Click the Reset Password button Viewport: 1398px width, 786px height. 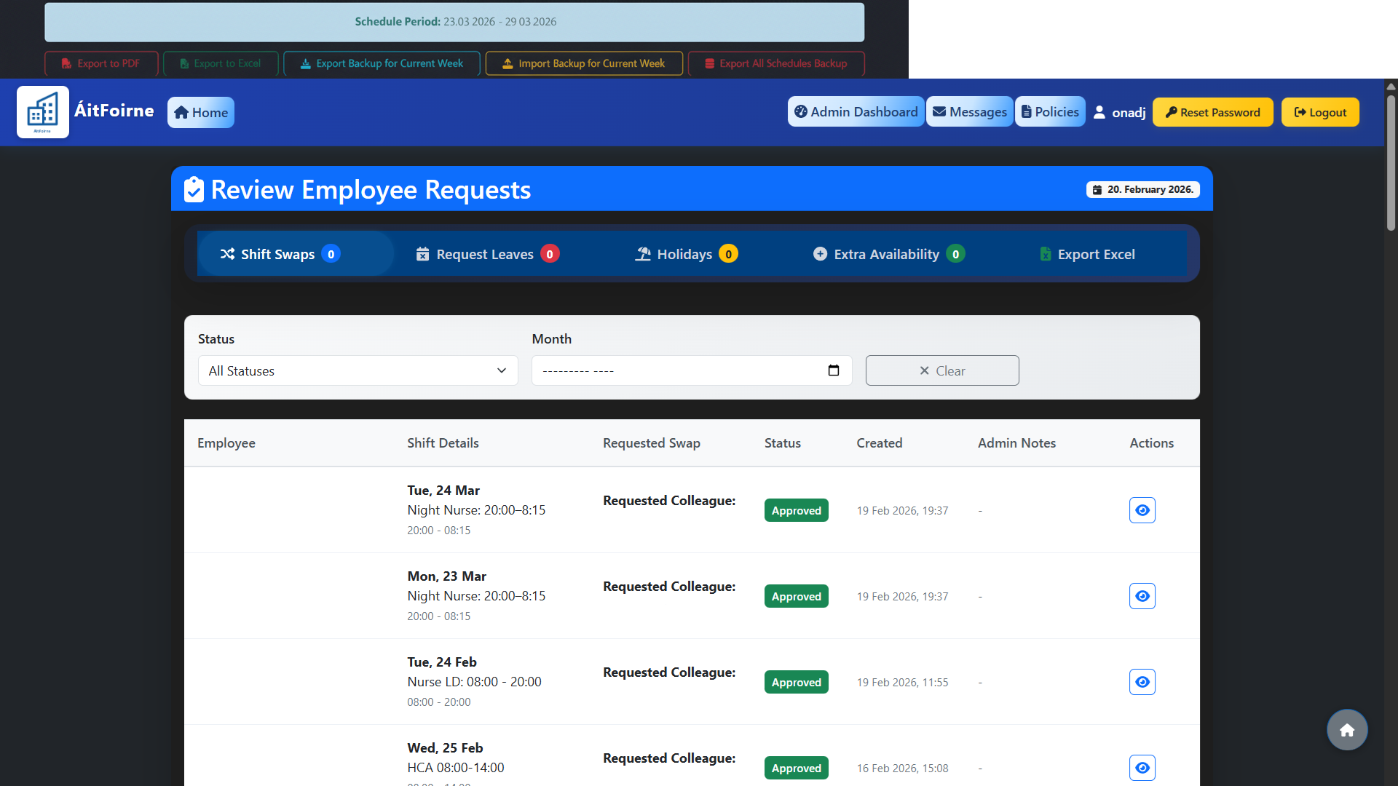(x=1212, y=111)
